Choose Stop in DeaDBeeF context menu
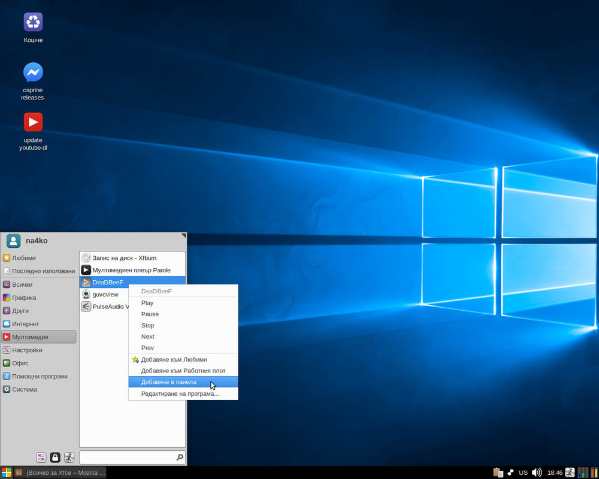The width and height of the screenshot is (599, 479). coord(183,326)
